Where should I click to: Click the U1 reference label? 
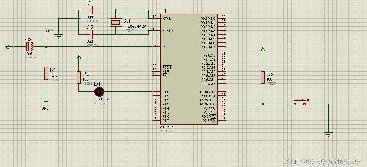click(163, 11)
